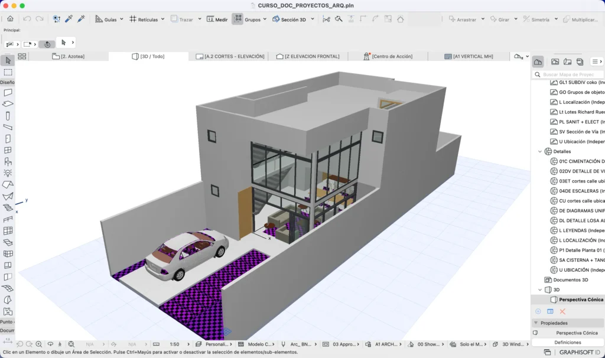Click the Find and Select icon
605x358 pixels.
coord(57,19)
